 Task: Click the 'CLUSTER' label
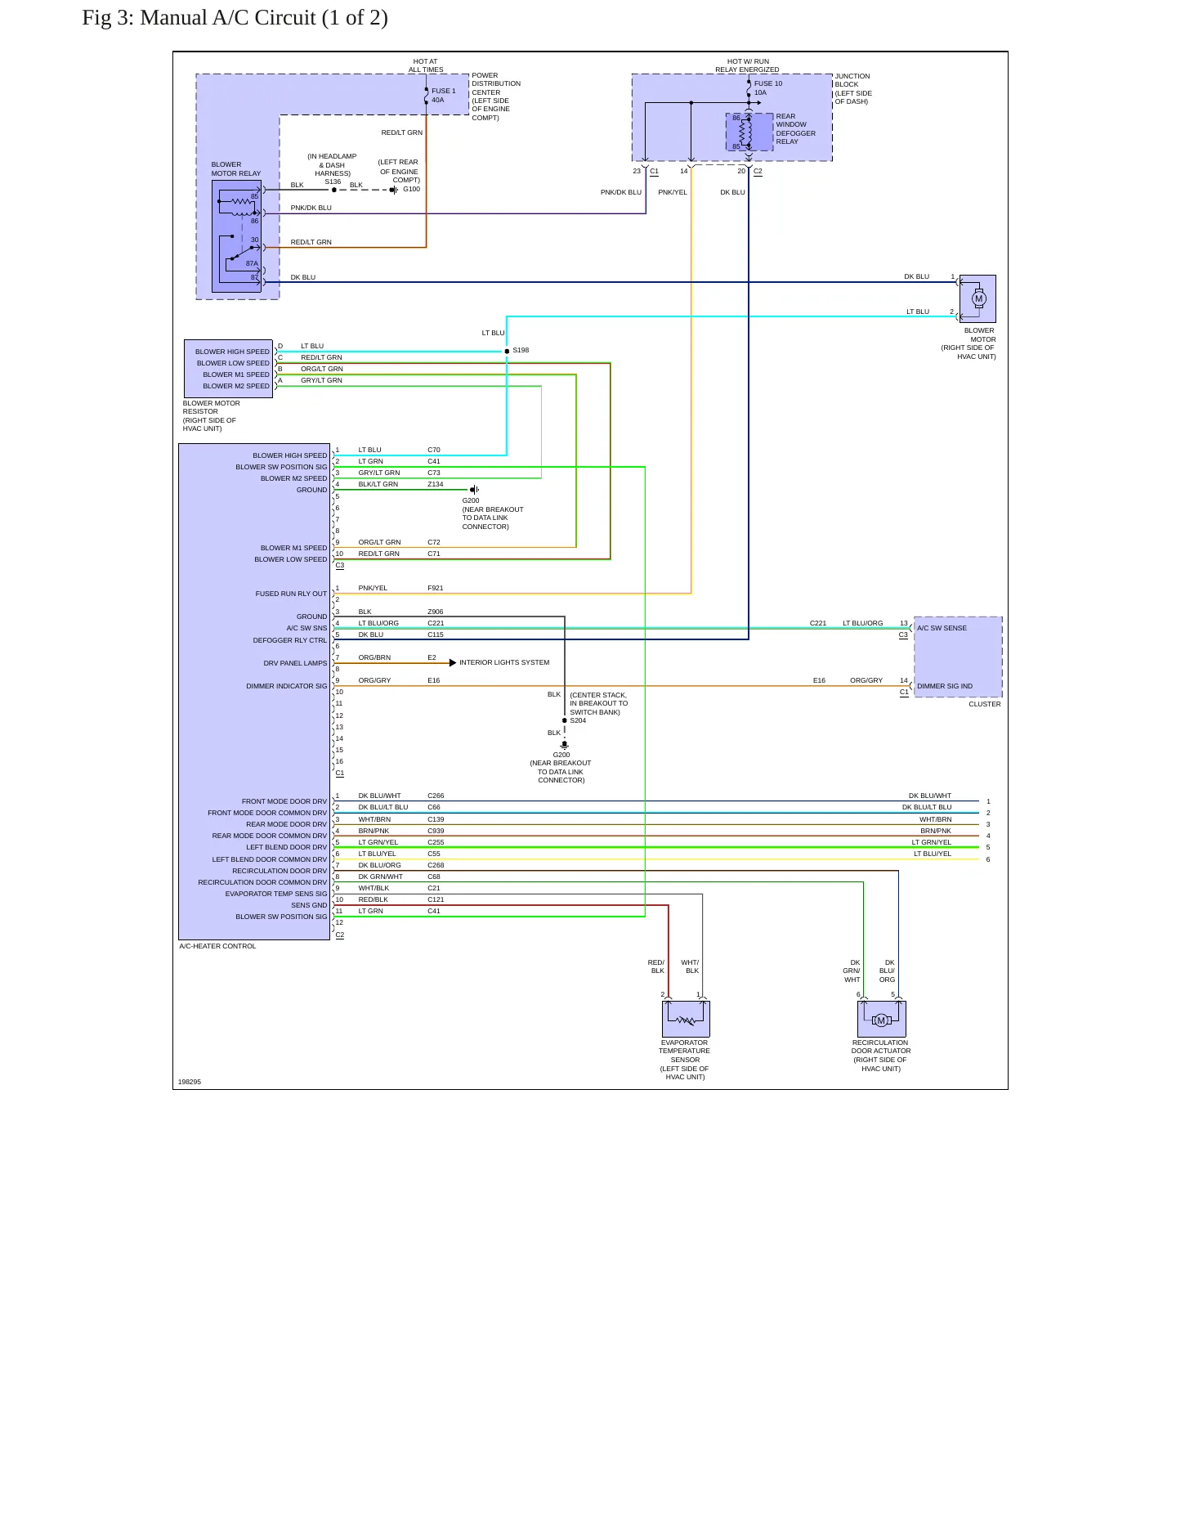pos(984,704)
